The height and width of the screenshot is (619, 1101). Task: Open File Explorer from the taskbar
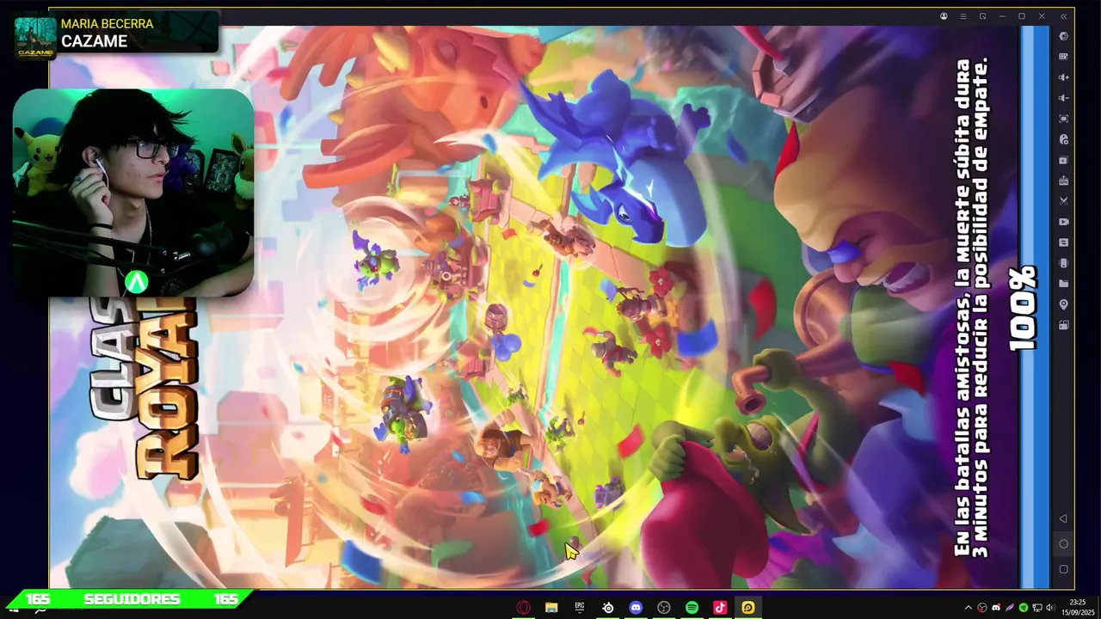coord(551,608)
